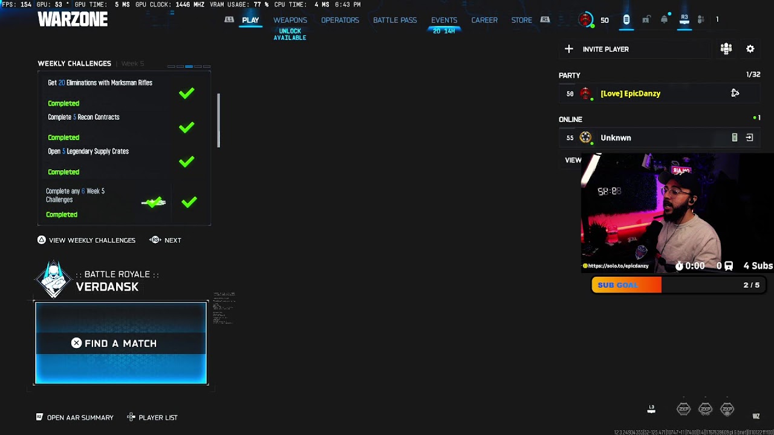Click checkmark for Week 5 completion challenge

[189, 202]
